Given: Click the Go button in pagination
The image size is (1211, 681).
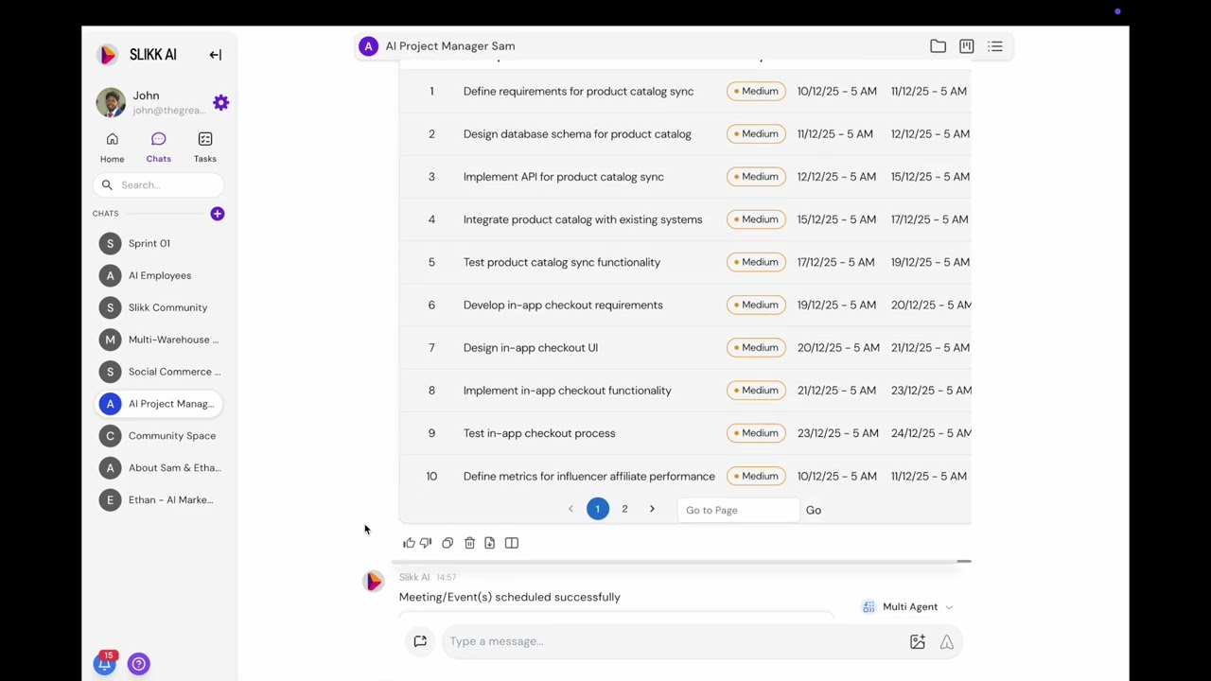Looking at the screenshot, I should pos(814,510).
